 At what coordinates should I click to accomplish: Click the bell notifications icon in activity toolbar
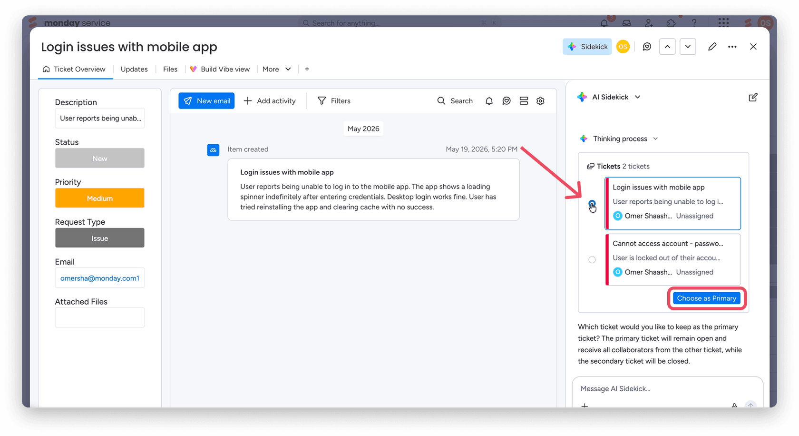pos(489,101)
